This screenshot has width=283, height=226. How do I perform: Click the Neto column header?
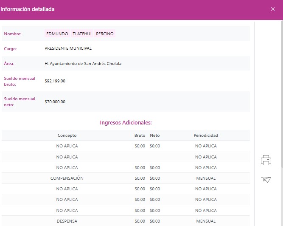(x=154, y=136)
